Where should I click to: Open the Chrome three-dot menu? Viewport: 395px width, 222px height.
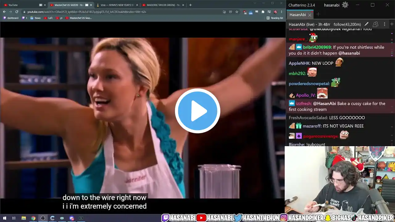point(281,12)
